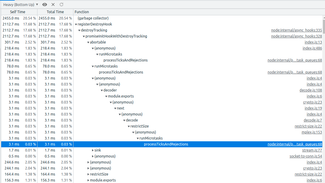
Task: Collapse the restrictSize node under decode
Action: tap(129, 127)
